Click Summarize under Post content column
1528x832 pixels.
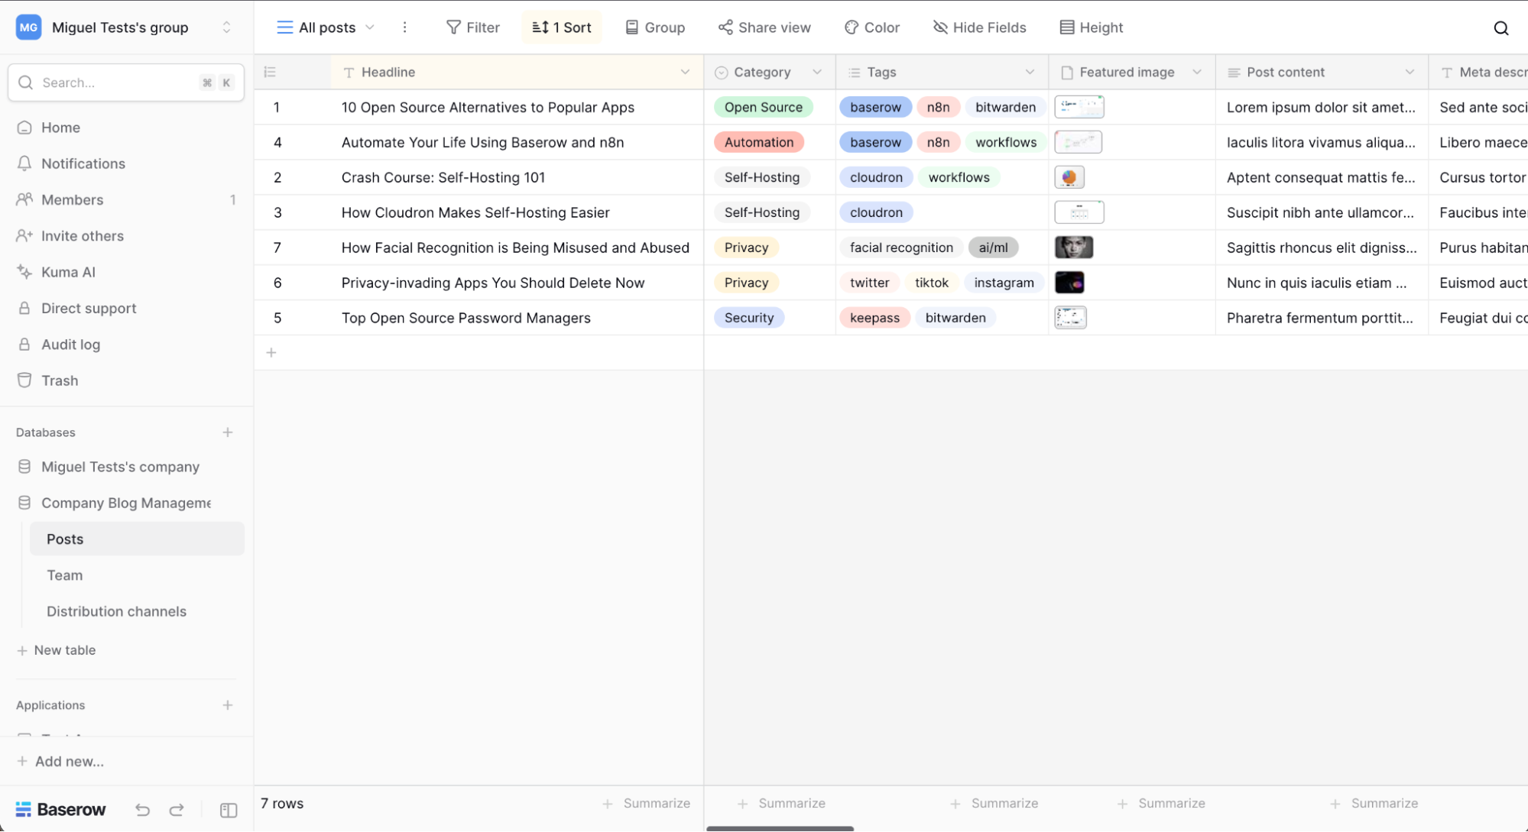click(1374, 804)
